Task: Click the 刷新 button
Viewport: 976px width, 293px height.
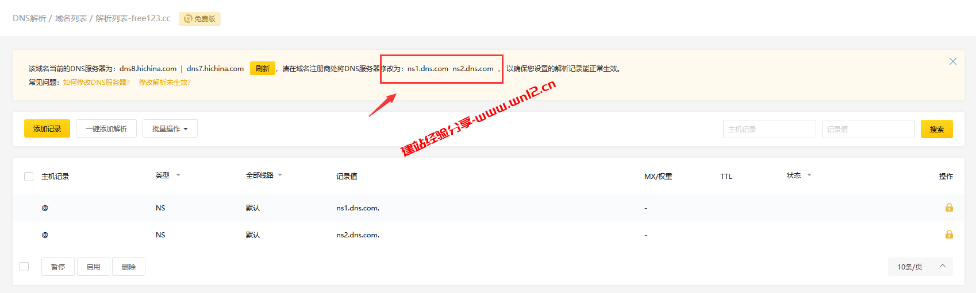Action: [263, 68]
